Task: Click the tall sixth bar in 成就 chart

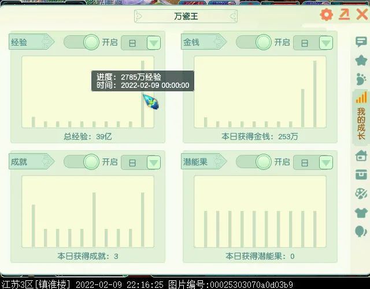Action: [94, 220]
